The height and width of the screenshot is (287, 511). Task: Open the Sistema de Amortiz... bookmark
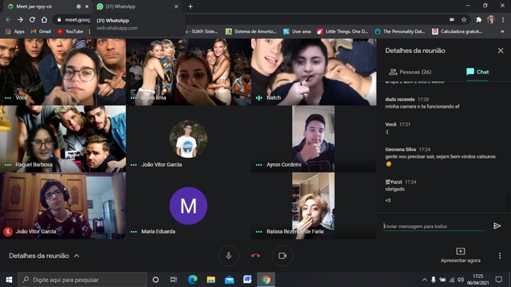point(251,31)
